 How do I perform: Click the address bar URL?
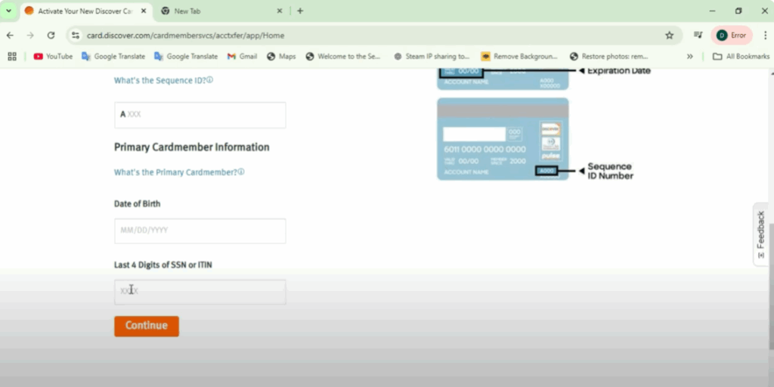click(186, 36)
